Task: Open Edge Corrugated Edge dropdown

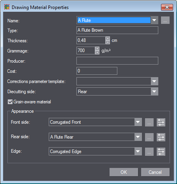Action: point(138,152)
